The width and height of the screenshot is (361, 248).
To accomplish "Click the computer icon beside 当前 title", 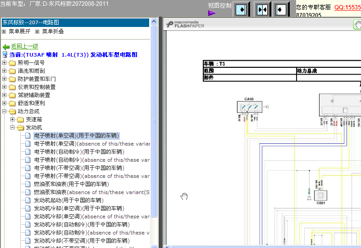I will pos(5,55).
